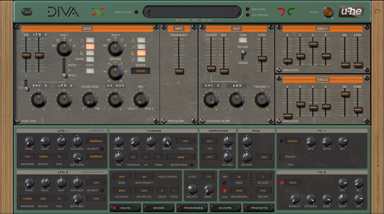Screen dimensions: 384x214
Task: Open the voice MODE dropdown showing poly
Action: [x=122, y=177]
